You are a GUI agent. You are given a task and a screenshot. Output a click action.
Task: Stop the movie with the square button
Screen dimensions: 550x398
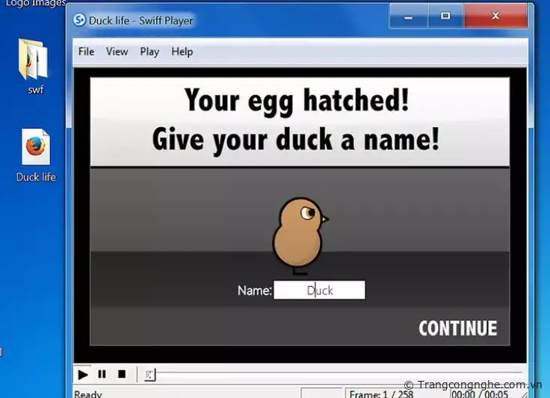(122, 374)
